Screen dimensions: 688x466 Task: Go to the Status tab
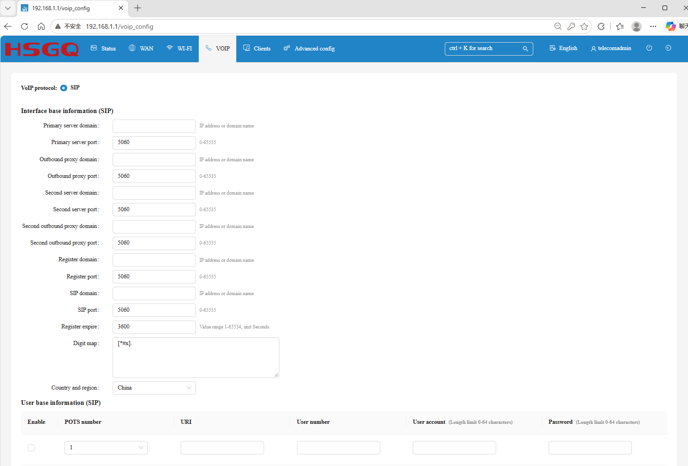103,48
